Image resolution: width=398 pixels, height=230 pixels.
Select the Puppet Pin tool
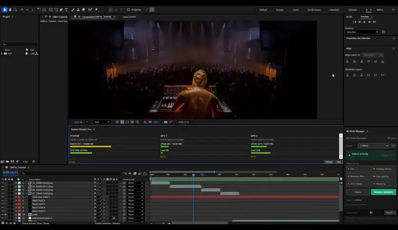pyautogui.click(x=97, y=10)
